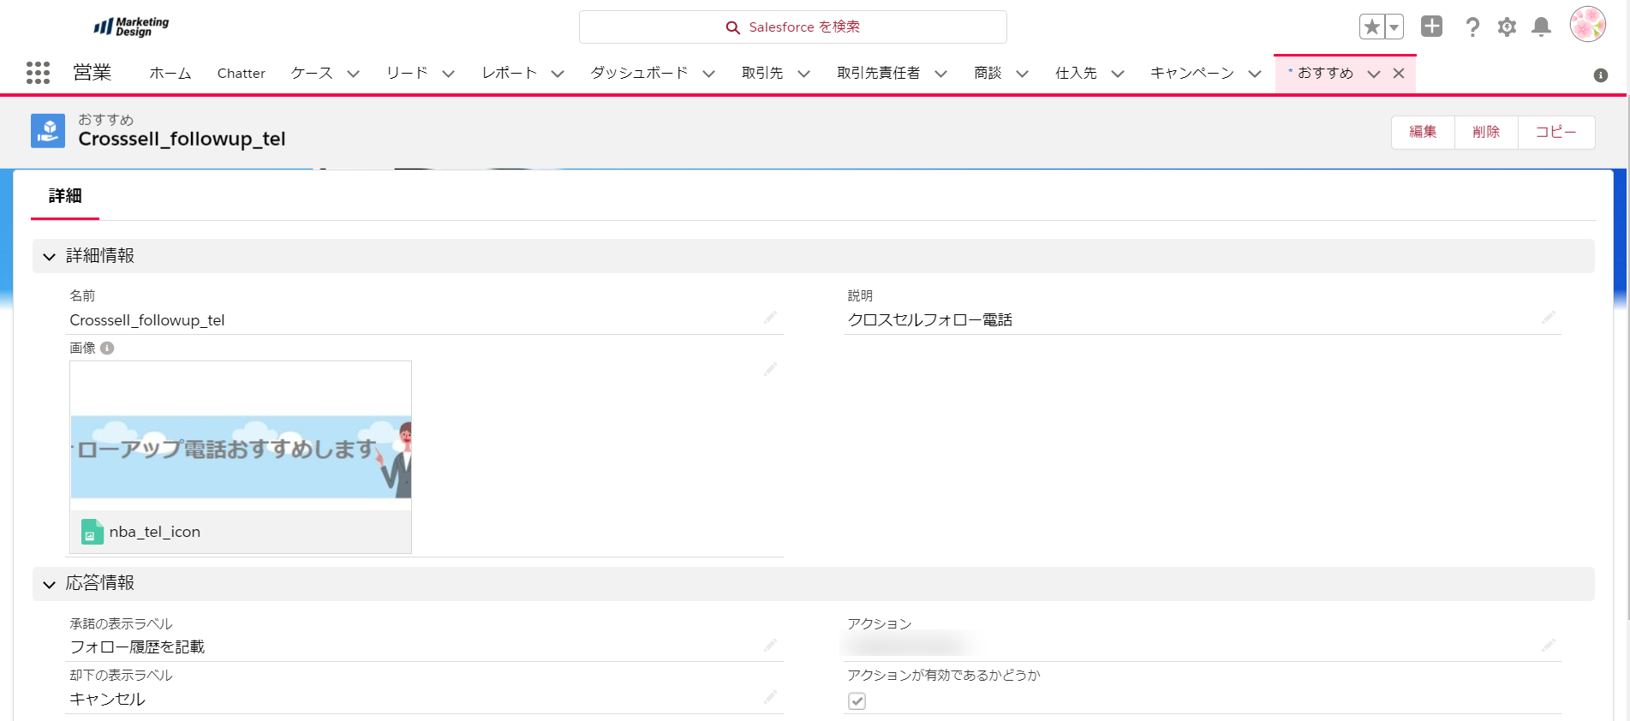
Task: Open the Chatter tab
Action: (x=241, y=74)
